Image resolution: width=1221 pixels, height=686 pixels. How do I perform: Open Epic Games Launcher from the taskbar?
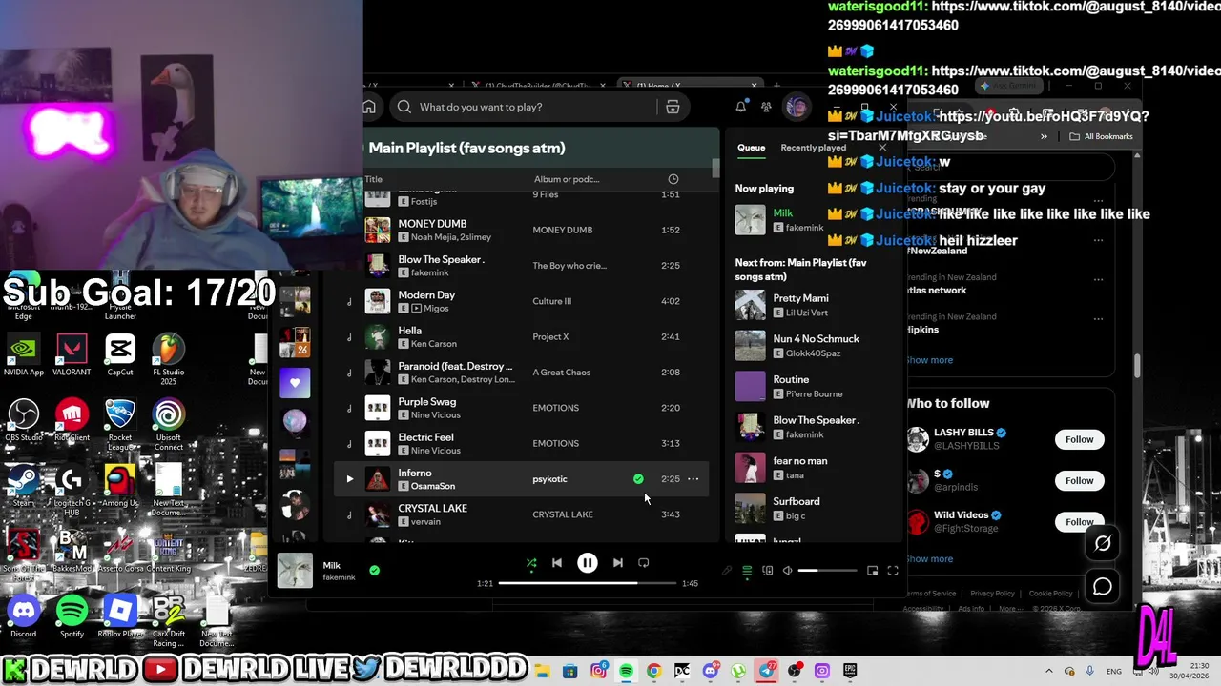click(x=850, y=671)
